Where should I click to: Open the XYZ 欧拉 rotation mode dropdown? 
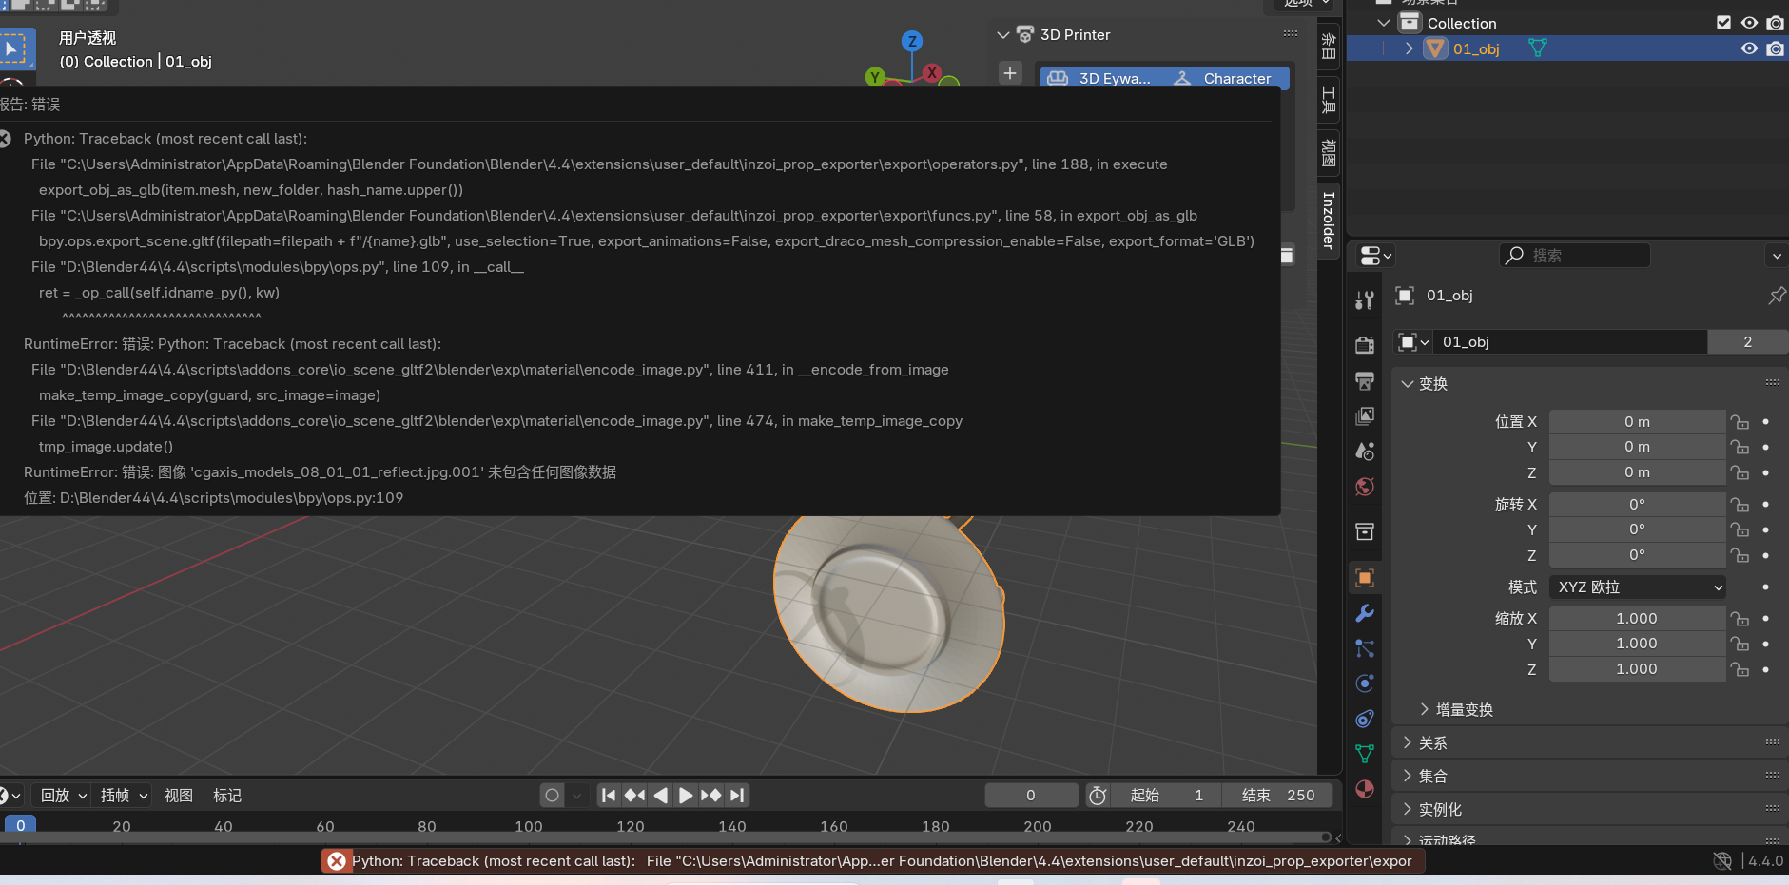click(1638, 587)
